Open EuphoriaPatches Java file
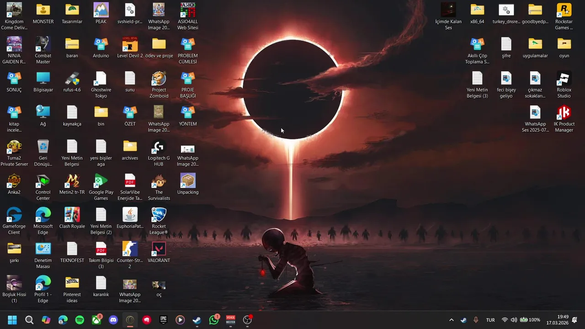585x329 pixels. pos(130,218)
